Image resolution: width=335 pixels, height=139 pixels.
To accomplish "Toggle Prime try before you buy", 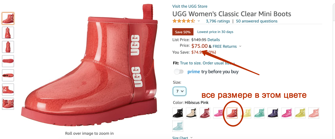I will point(179,72).
